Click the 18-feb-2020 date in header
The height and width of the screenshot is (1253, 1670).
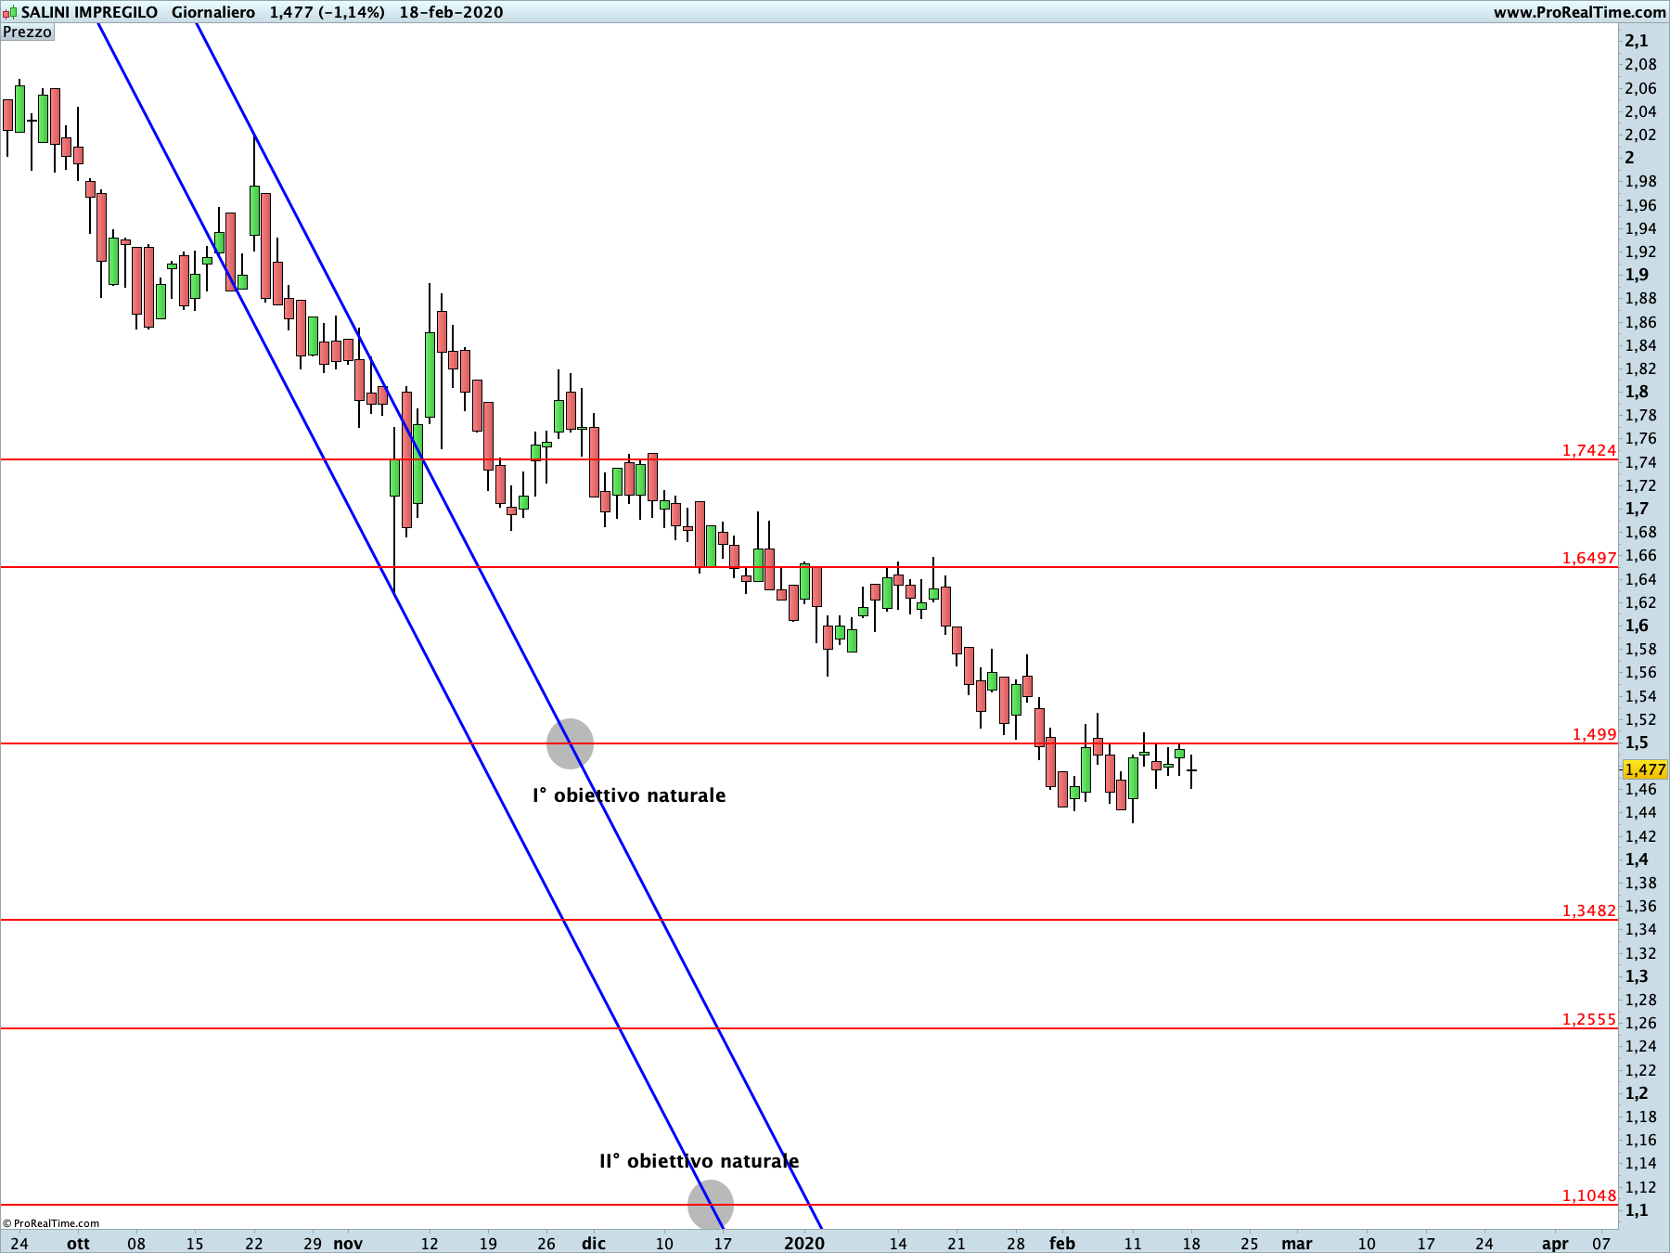pos(452,12)
